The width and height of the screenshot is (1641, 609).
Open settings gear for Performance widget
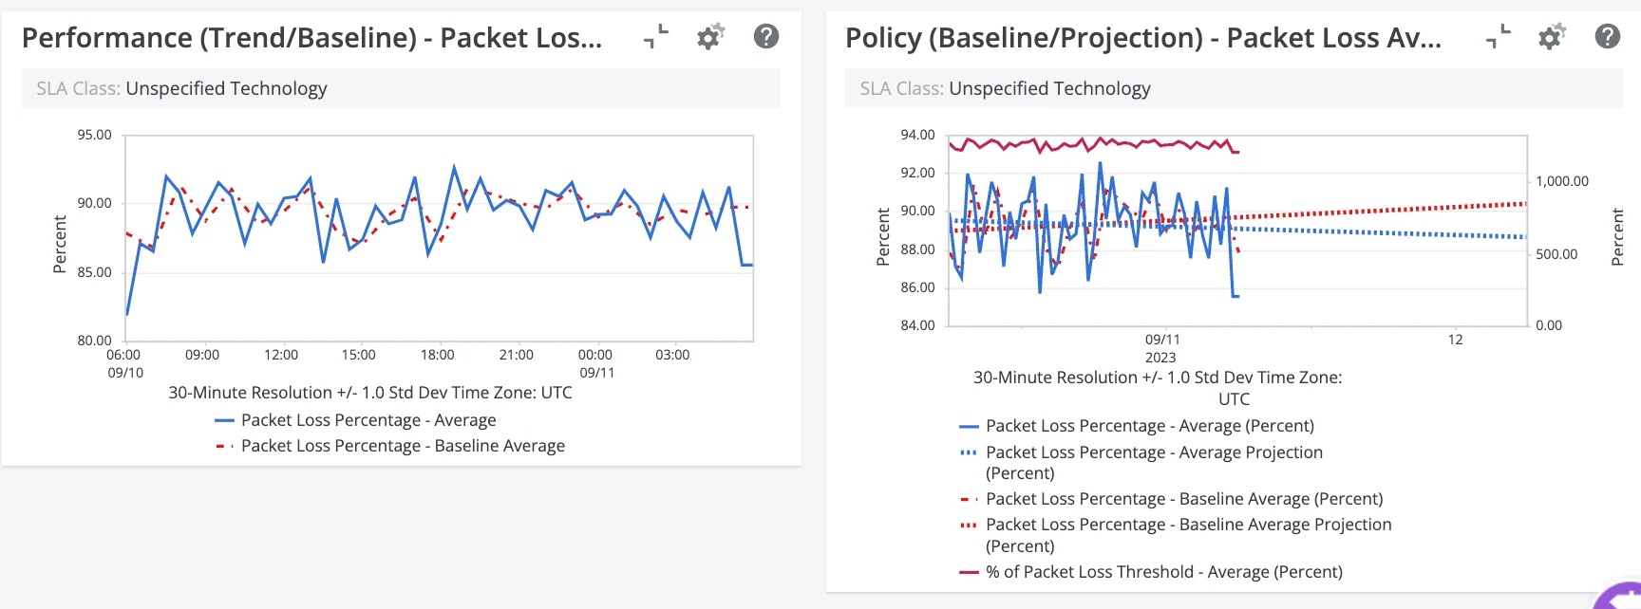click(x=709, y=37)
